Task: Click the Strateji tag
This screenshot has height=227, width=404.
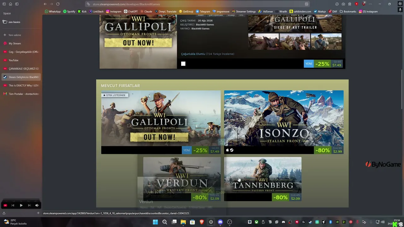Action: click(231, 15)
